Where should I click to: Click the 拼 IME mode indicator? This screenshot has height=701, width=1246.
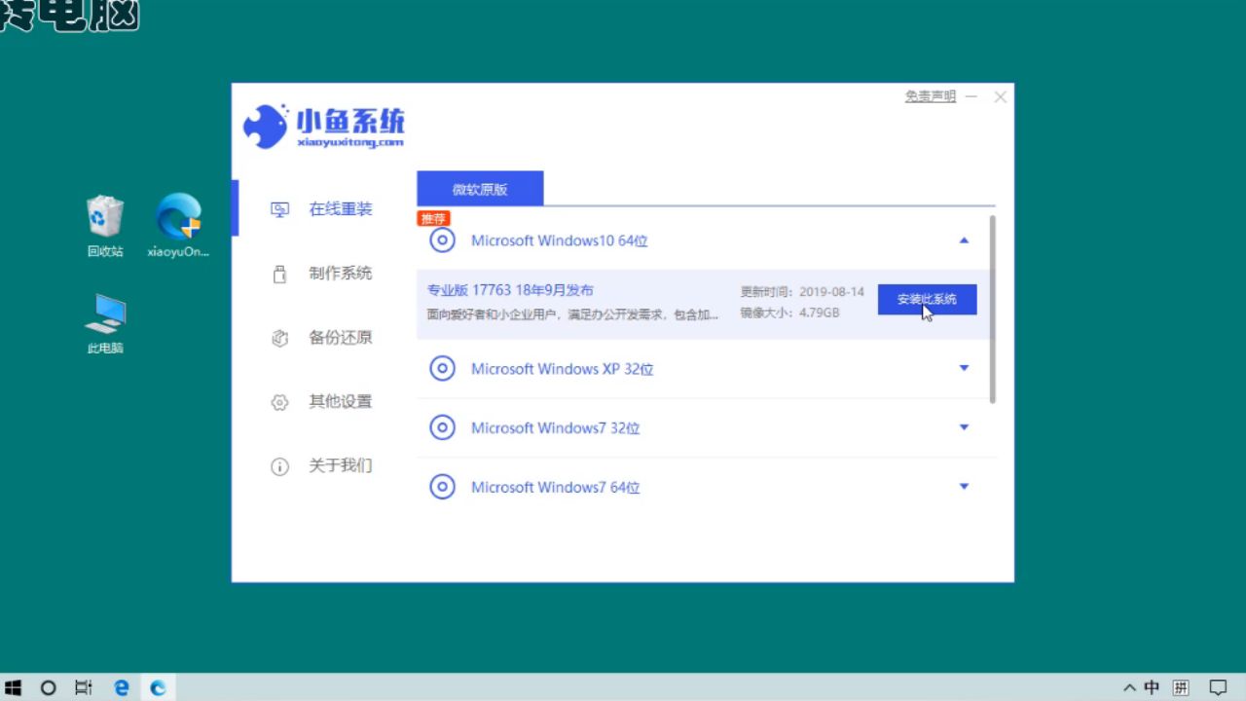click(x=1181, y=687)
